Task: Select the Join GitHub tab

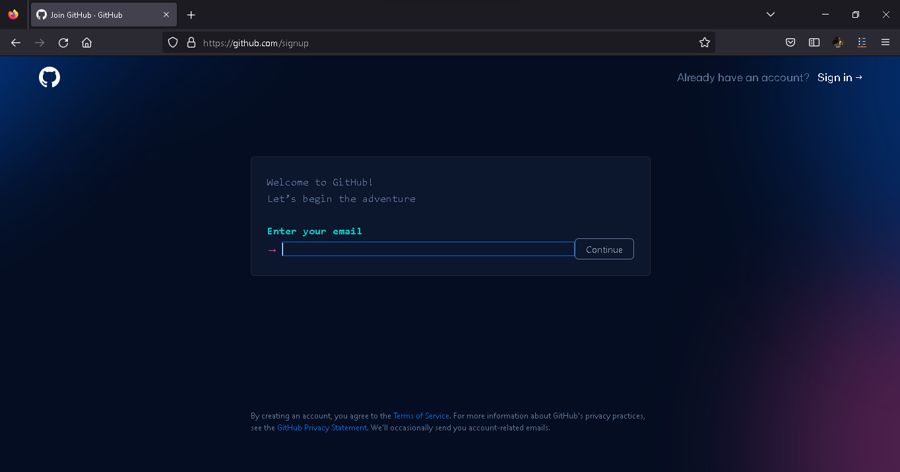Action: click(x=99, y=14)
